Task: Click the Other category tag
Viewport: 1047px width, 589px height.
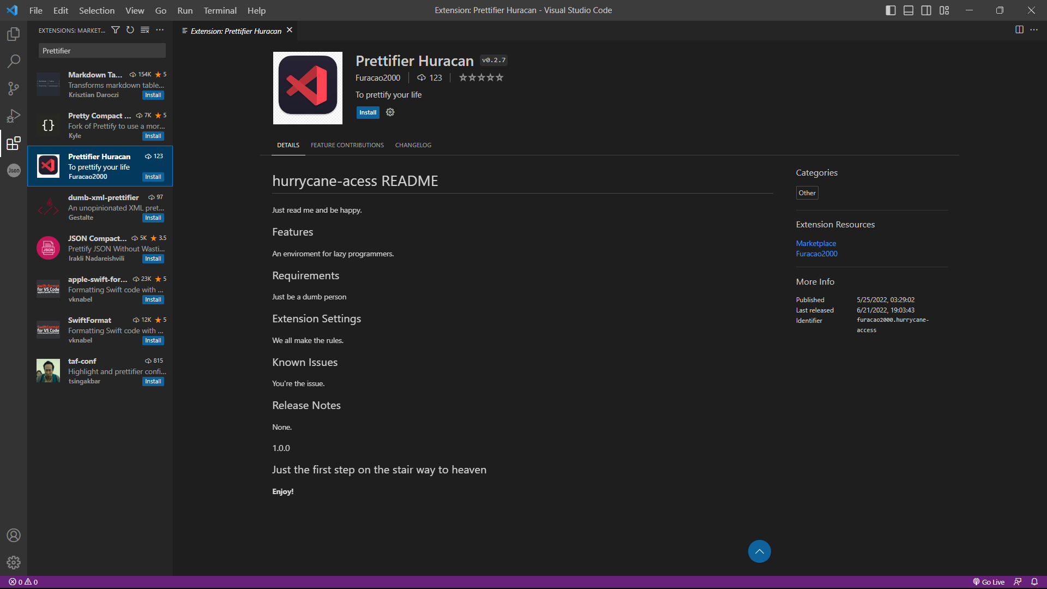Action: coord(807,193)
